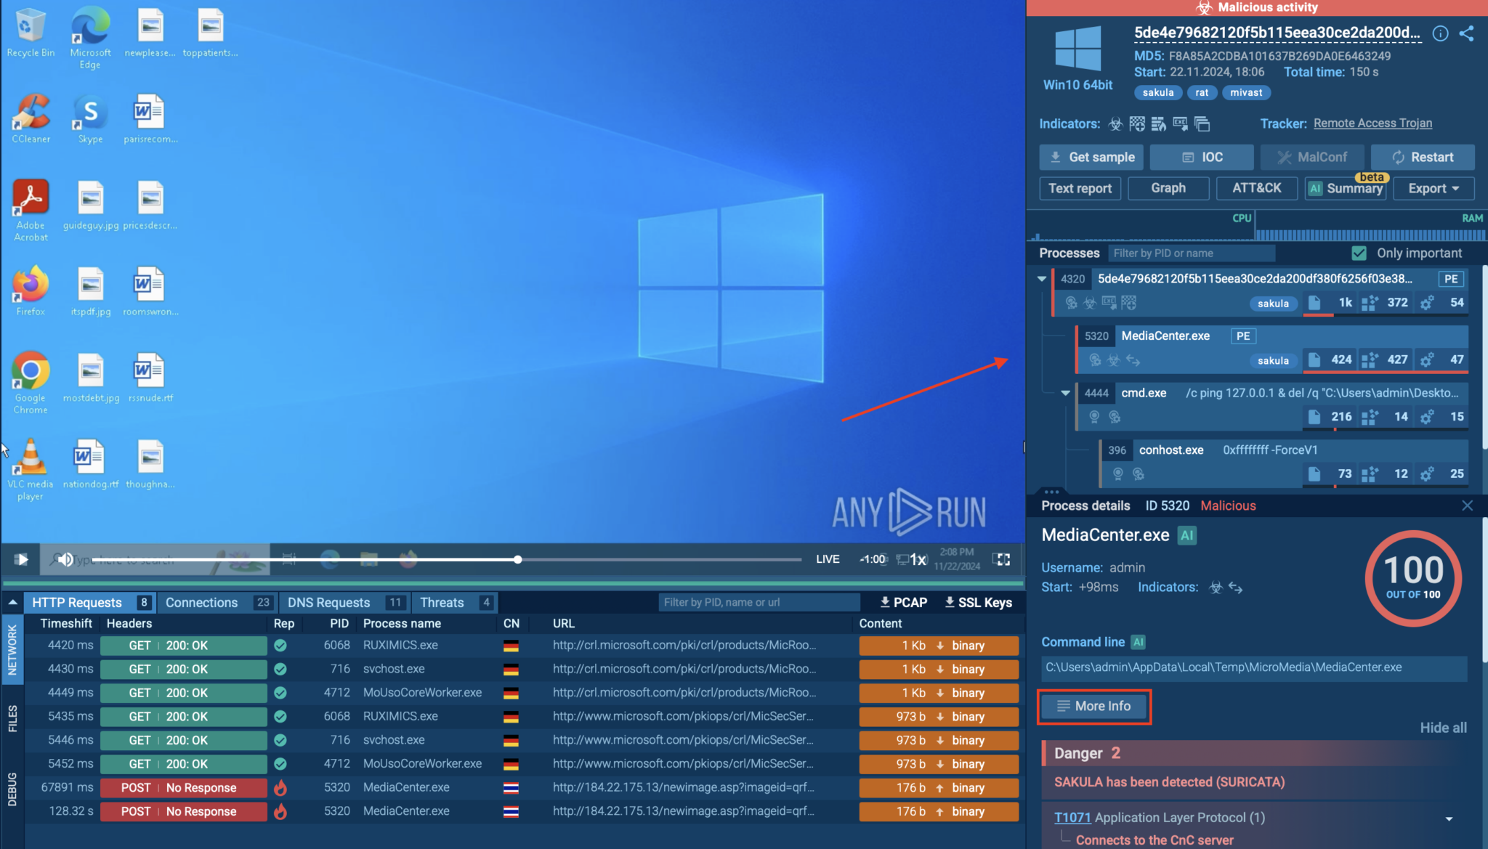
Task: Expand the T1071 Application Layer Protocol entry
Action: click(x=1449, y=818)
